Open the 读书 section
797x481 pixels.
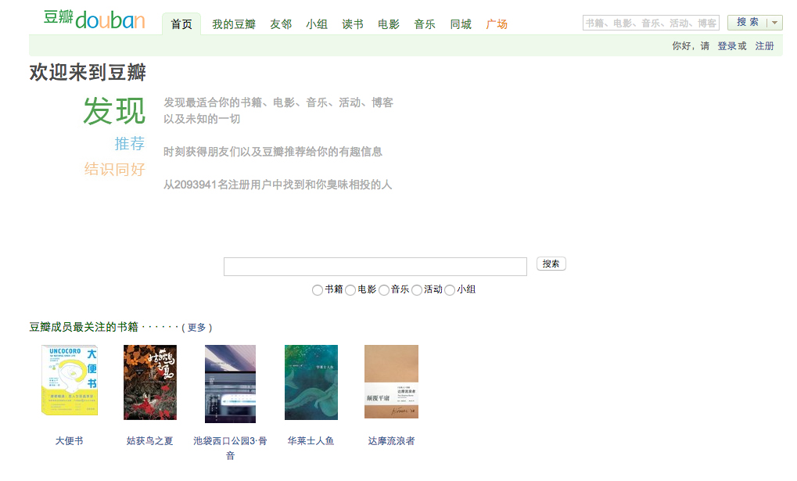[353, 24]
